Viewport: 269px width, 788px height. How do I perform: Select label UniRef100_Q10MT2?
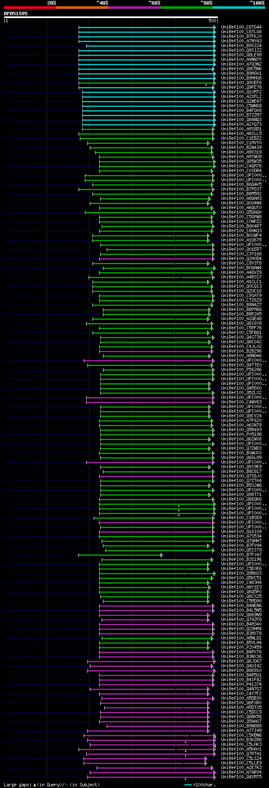[241, 92]
